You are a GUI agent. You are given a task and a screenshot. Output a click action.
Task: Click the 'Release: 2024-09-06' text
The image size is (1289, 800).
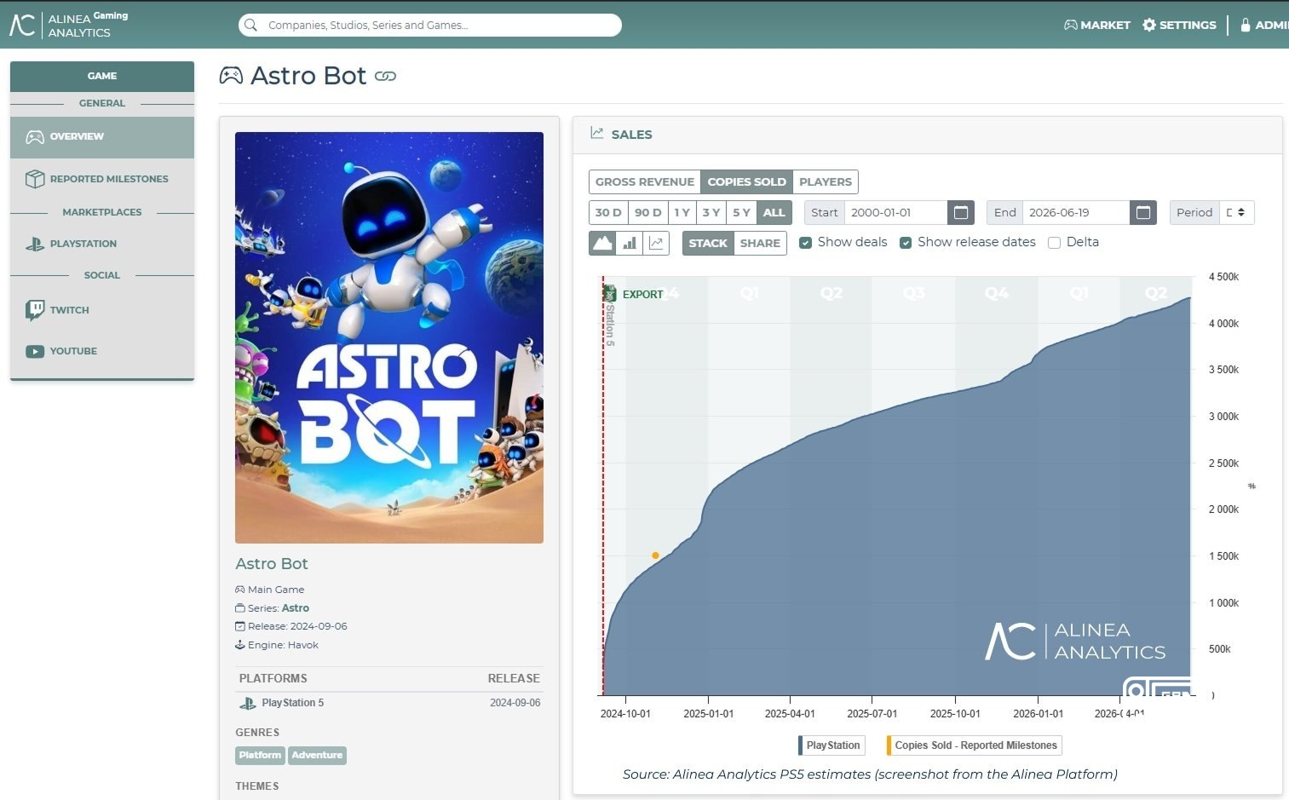297,626
